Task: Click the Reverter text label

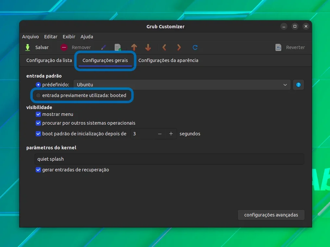Action: [295, 47]
